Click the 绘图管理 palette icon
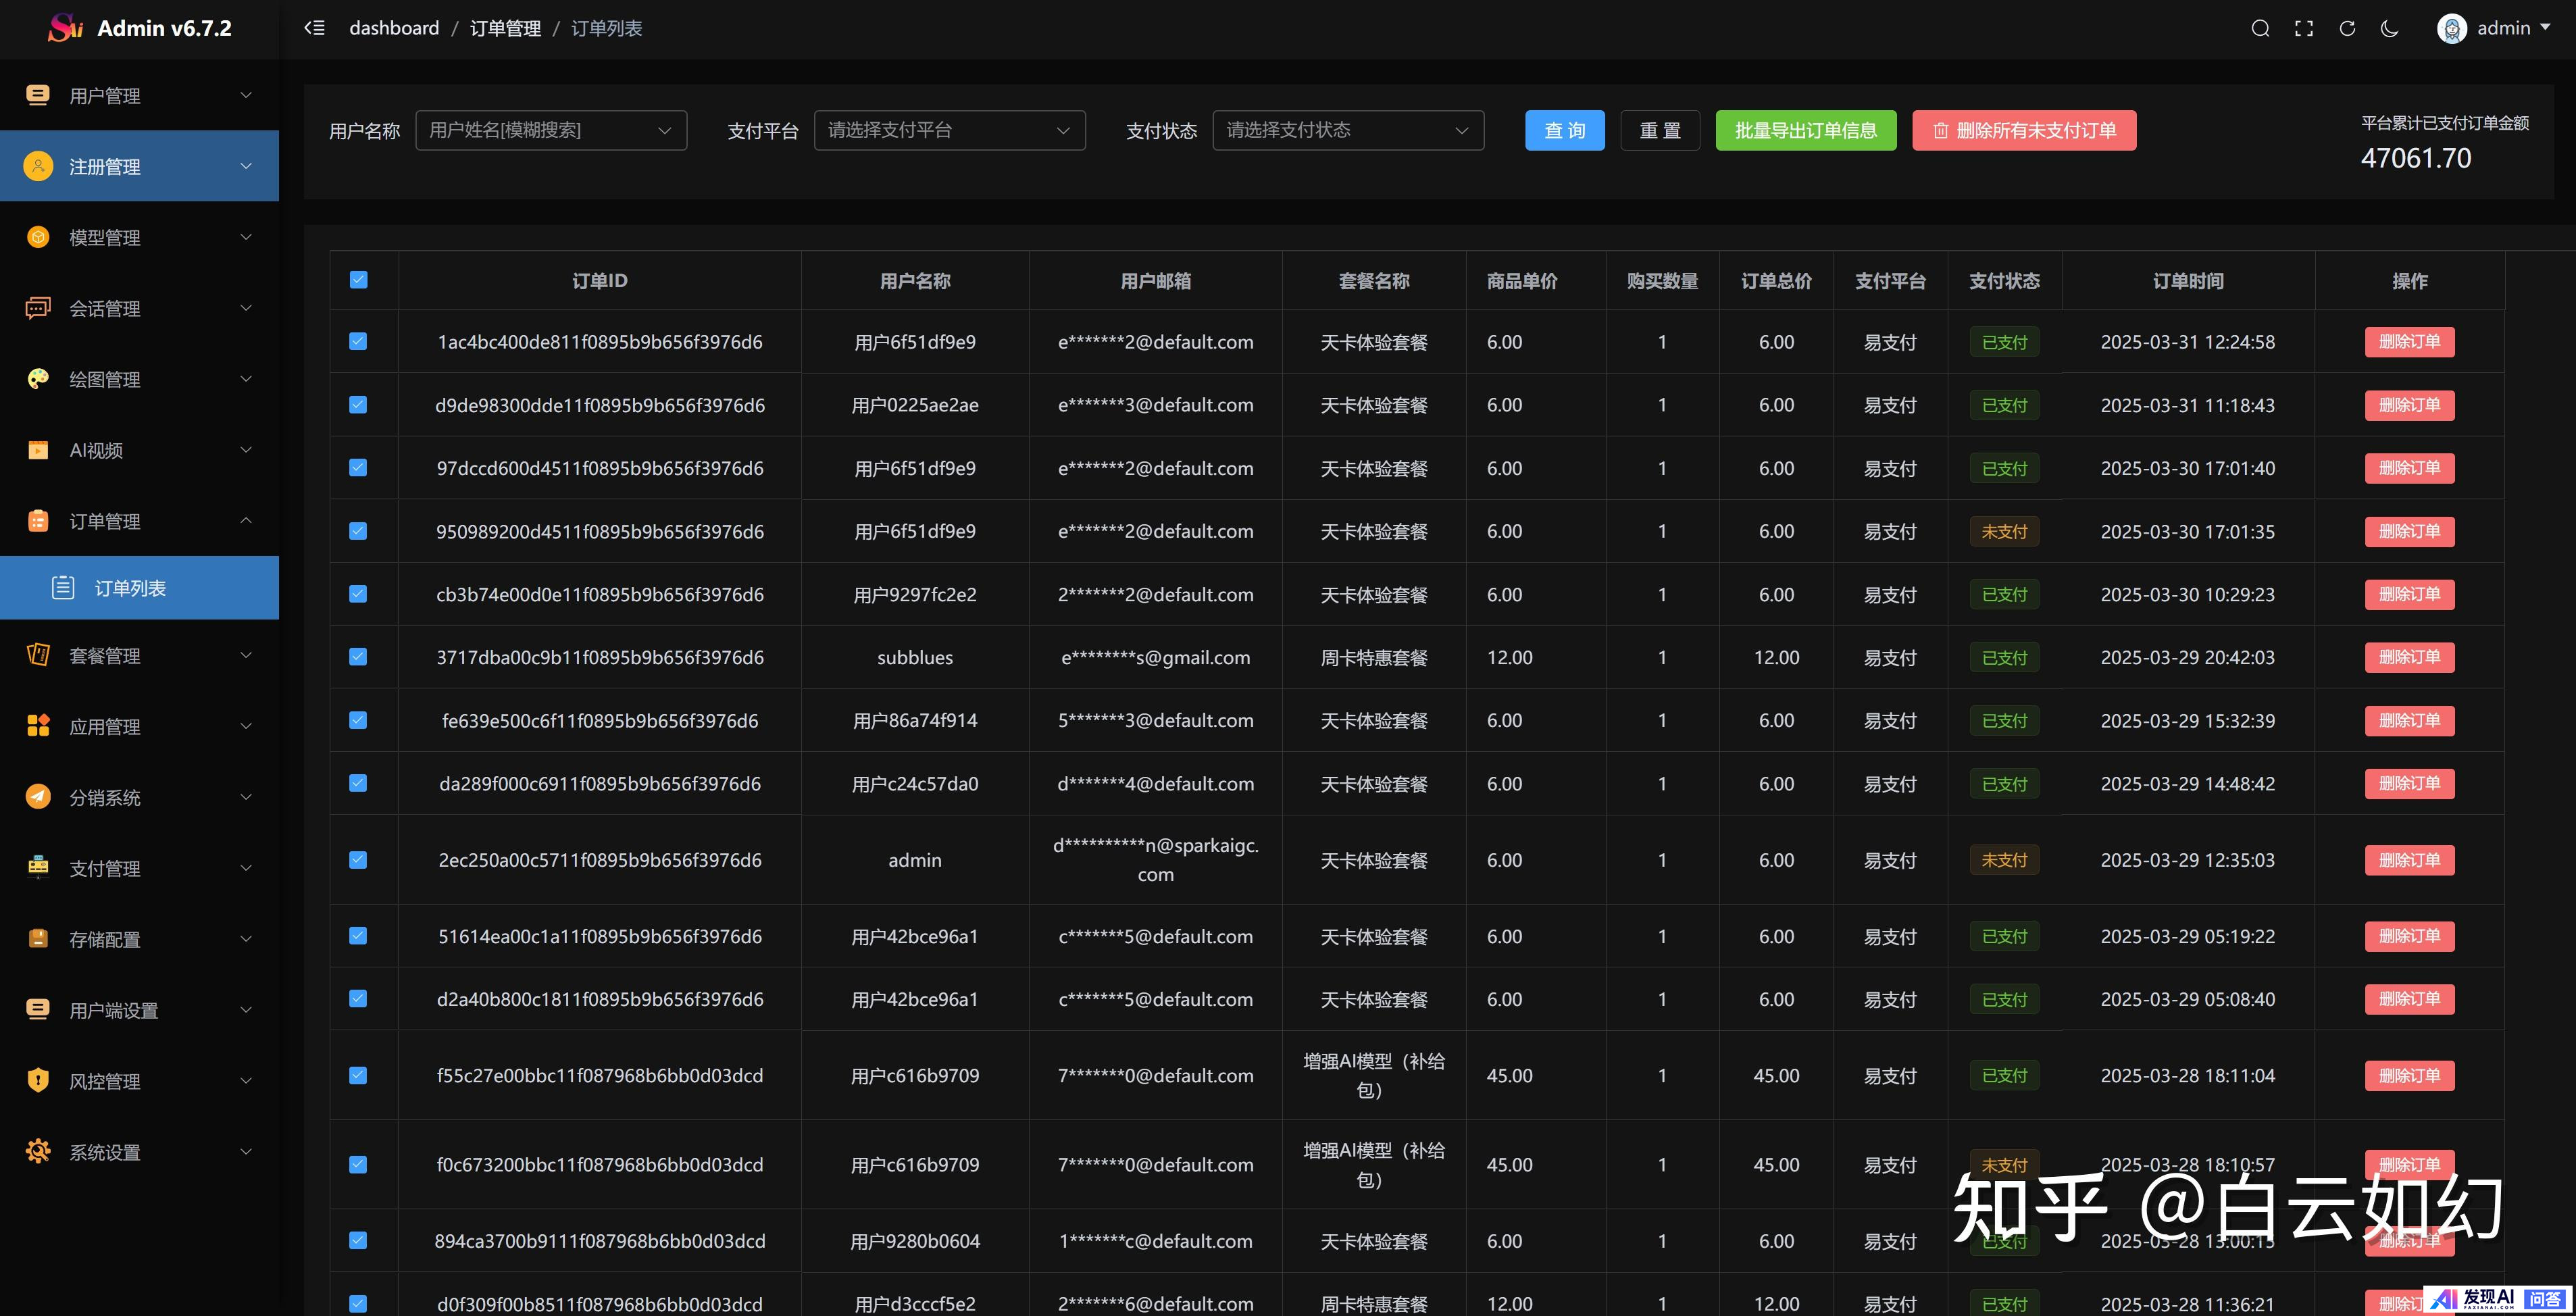The width and height of the screenshot is (2576, 1316). tap(38, 379)
